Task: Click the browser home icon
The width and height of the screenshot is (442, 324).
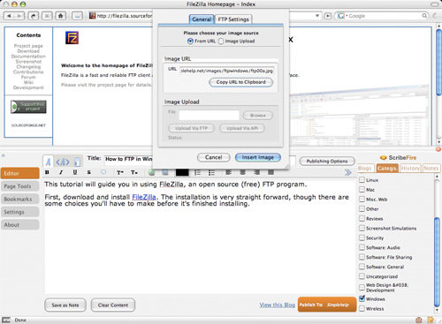Action: 61,16
